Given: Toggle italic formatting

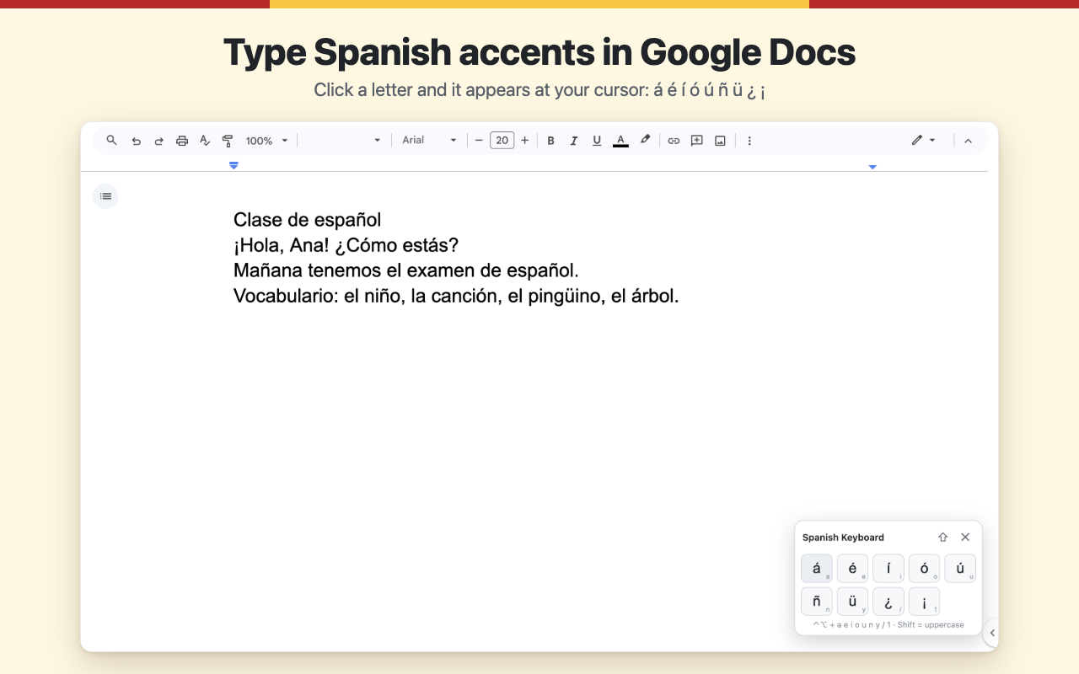Looking at the screenshot, I should [x=573, y=141].
